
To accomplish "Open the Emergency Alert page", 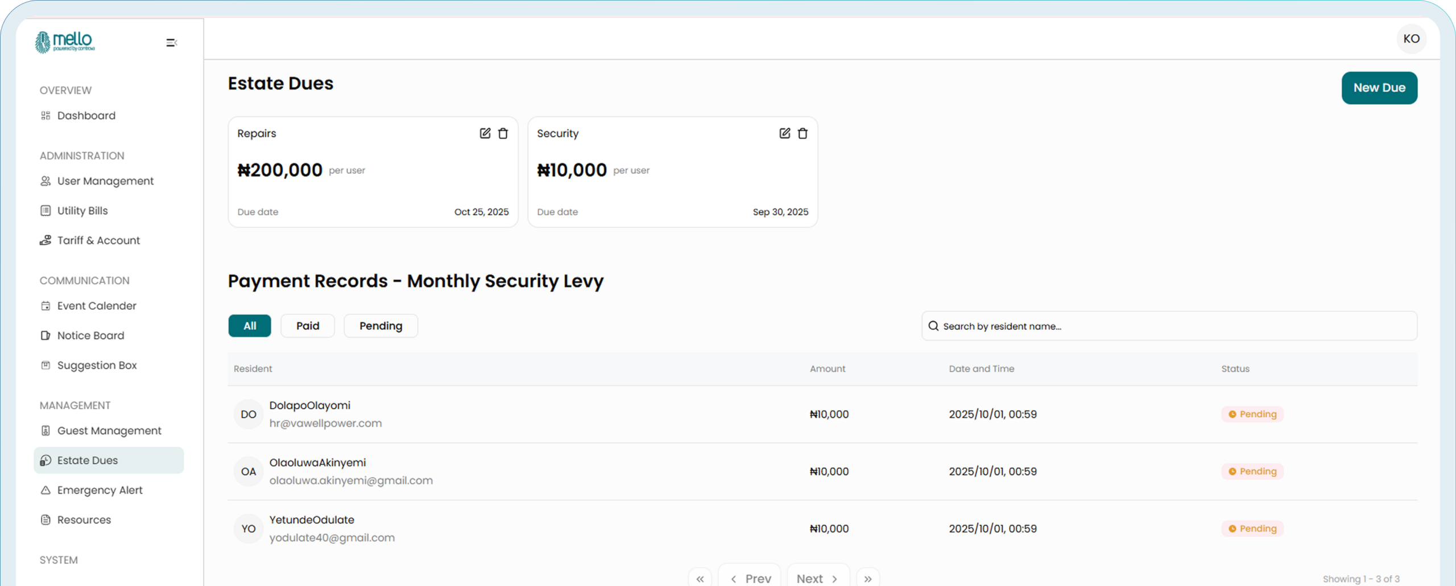I will pyautogui.click(x=100, y=490).
